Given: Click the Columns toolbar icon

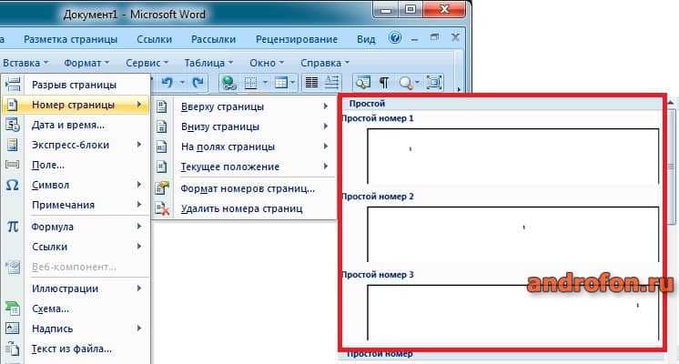Looking at the screenshot, I should pyautogui.click(x=311, y=82).
